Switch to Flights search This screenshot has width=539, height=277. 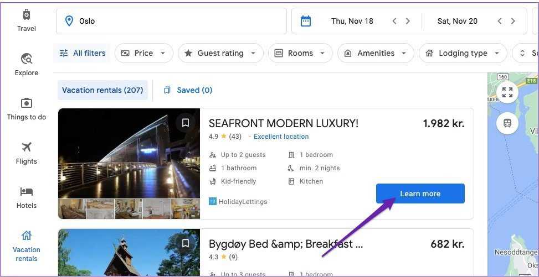coord(26,153)
